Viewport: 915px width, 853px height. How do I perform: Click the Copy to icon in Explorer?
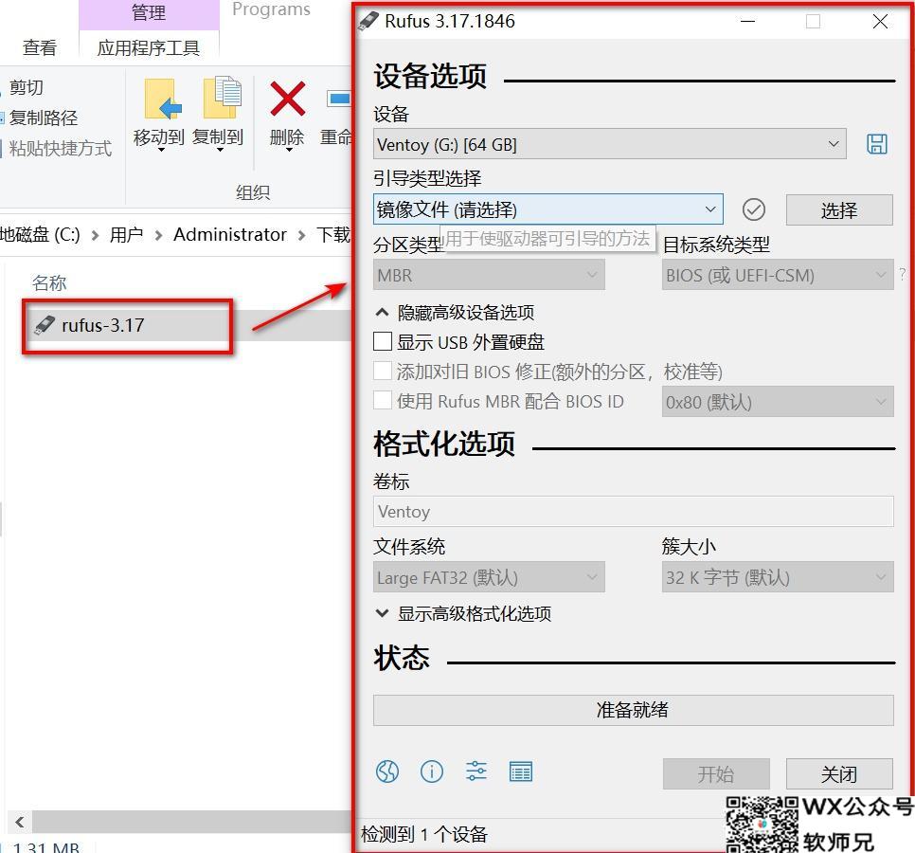[x=222, y=97]
